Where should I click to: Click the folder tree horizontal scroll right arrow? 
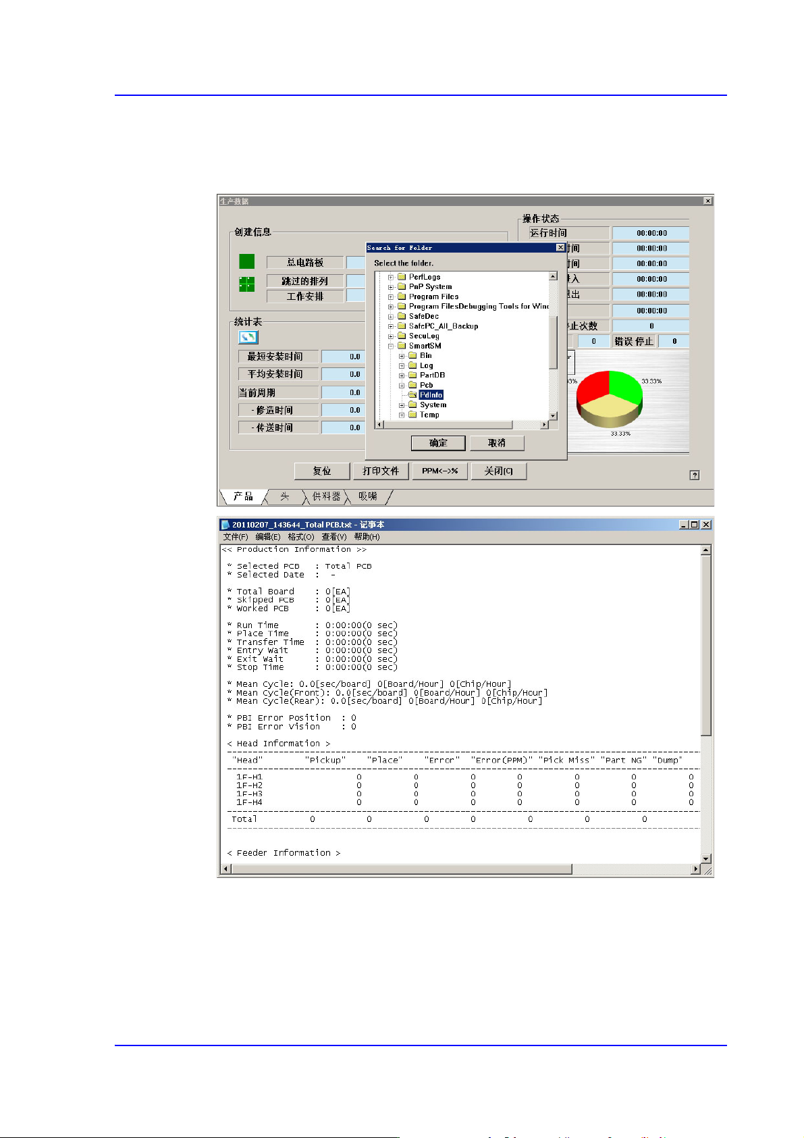point(545,425)
